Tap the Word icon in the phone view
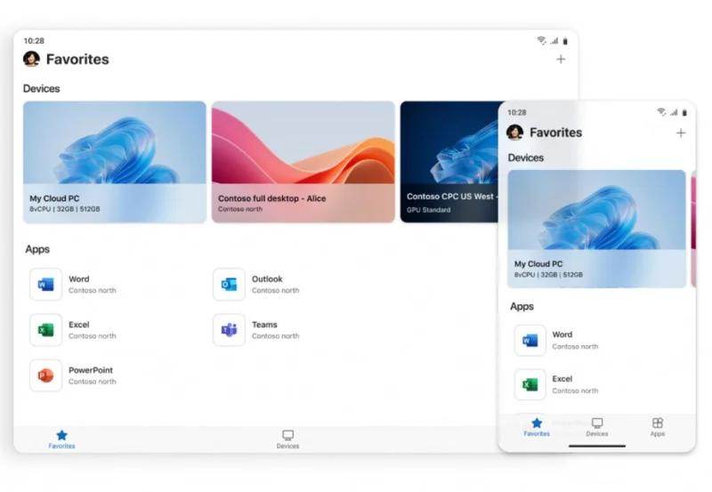This screenshot has width=712, height=492. tap(530, 341)
